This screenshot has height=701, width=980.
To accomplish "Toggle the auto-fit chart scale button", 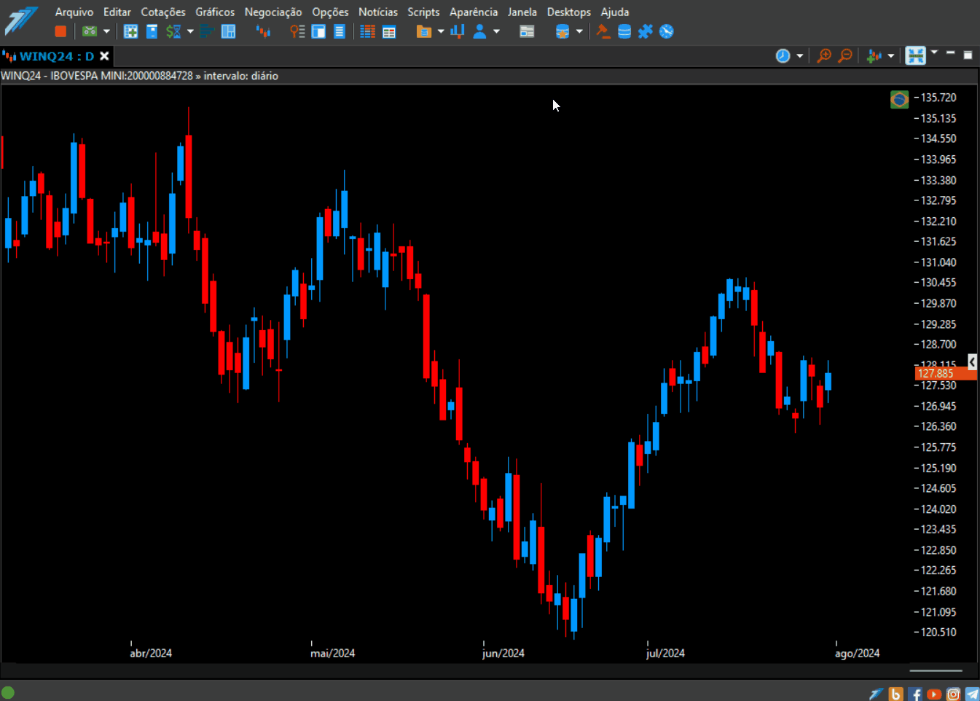I will (915, 55).
